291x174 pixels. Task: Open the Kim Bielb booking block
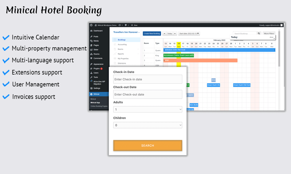[x=194, y=105]
